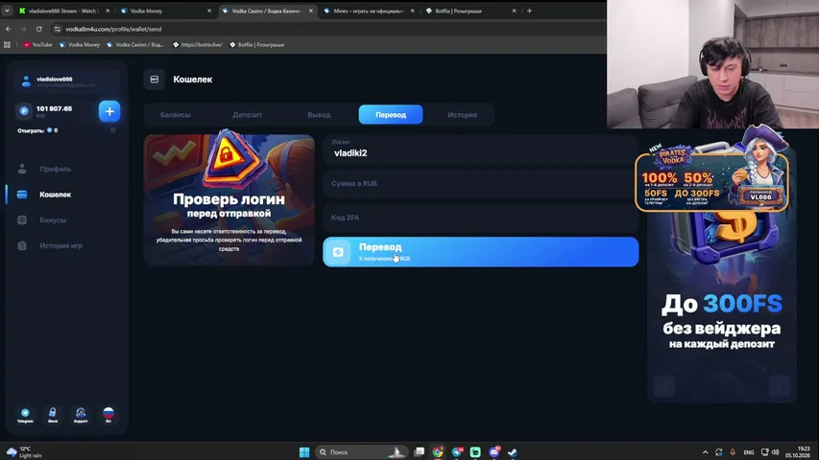
Task: Open the tab search dropdown arrow
Action: [7, 11]
